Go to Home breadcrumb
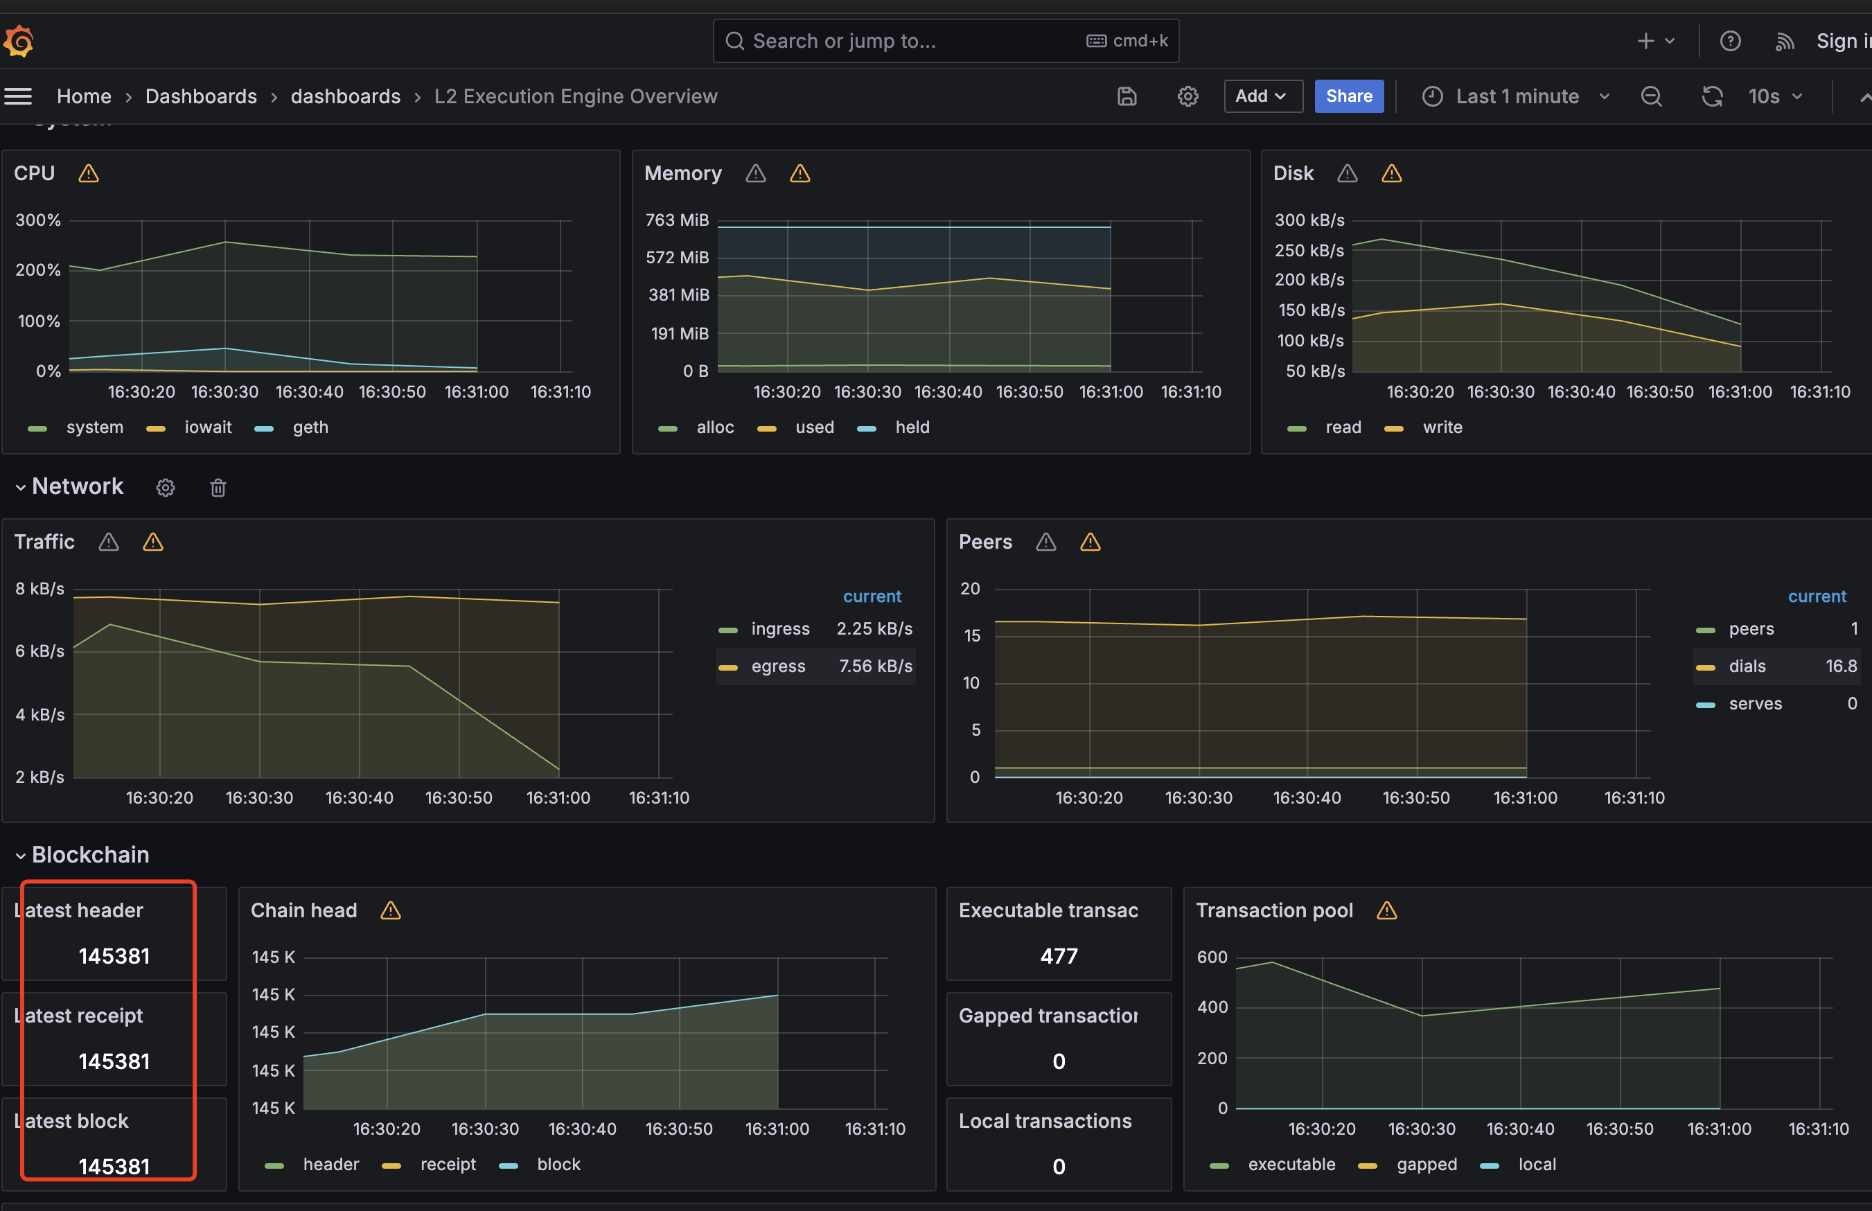This screenshot has width=1872, height=1211. coord(83,96)
